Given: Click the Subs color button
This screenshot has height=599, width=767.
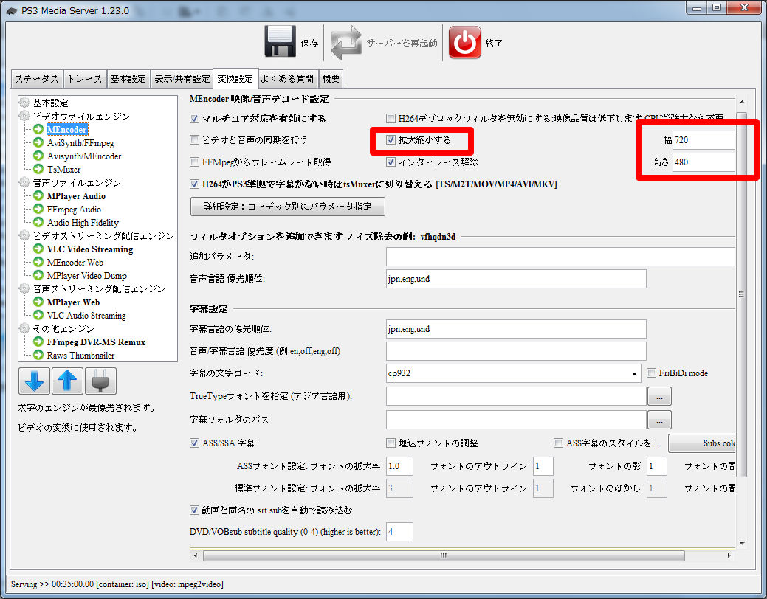Looking at the screenshot, I should (x=702, y=443).
